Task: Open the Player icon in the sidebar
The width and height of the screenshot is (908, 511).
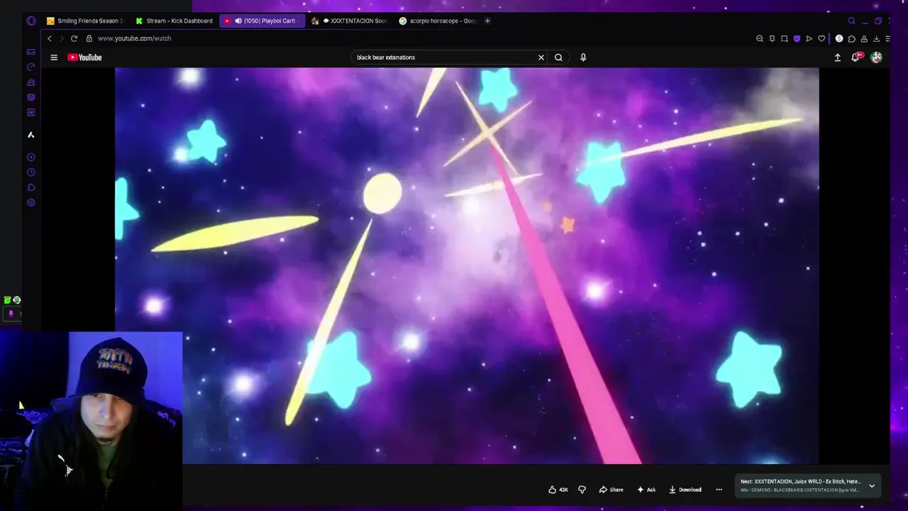Action: coord(31,157)
